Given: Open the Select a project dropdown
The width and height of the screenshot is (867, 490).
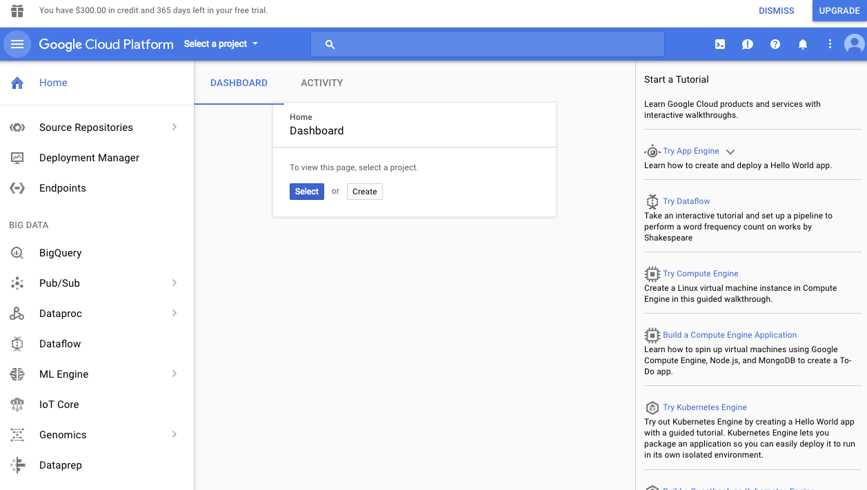Looking at the screenshot, I should 220,43.
